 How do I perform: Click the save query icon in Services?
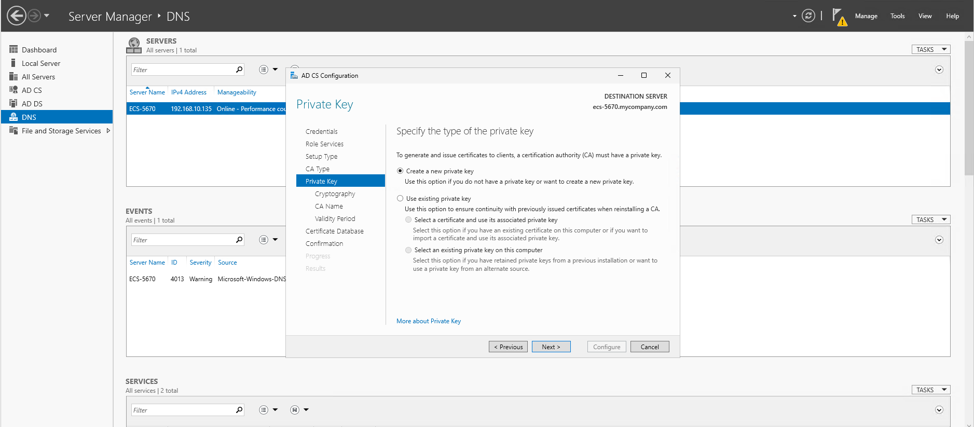tap(295, 410)
